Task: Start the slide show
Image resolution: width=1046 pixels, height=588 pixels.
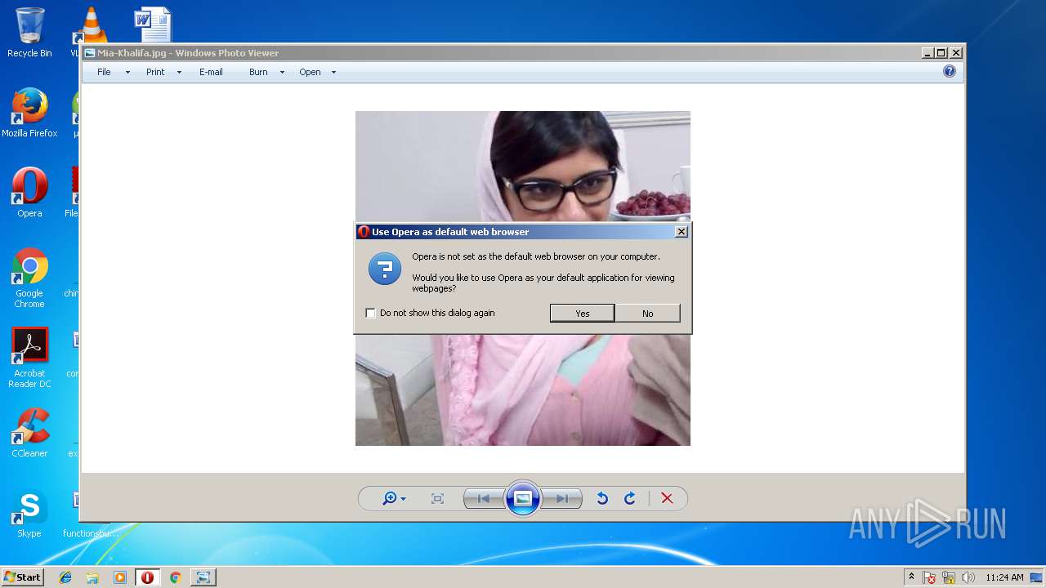Action: pyautogui.click(x=523, y=498)
